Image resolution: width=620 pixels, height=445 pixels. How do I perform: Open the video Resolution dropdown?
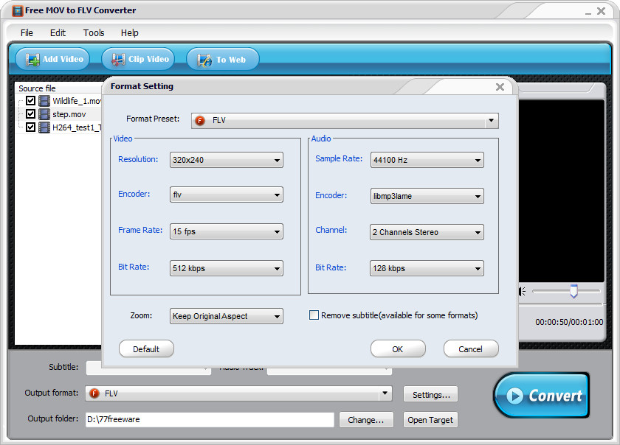coord(226,160)
